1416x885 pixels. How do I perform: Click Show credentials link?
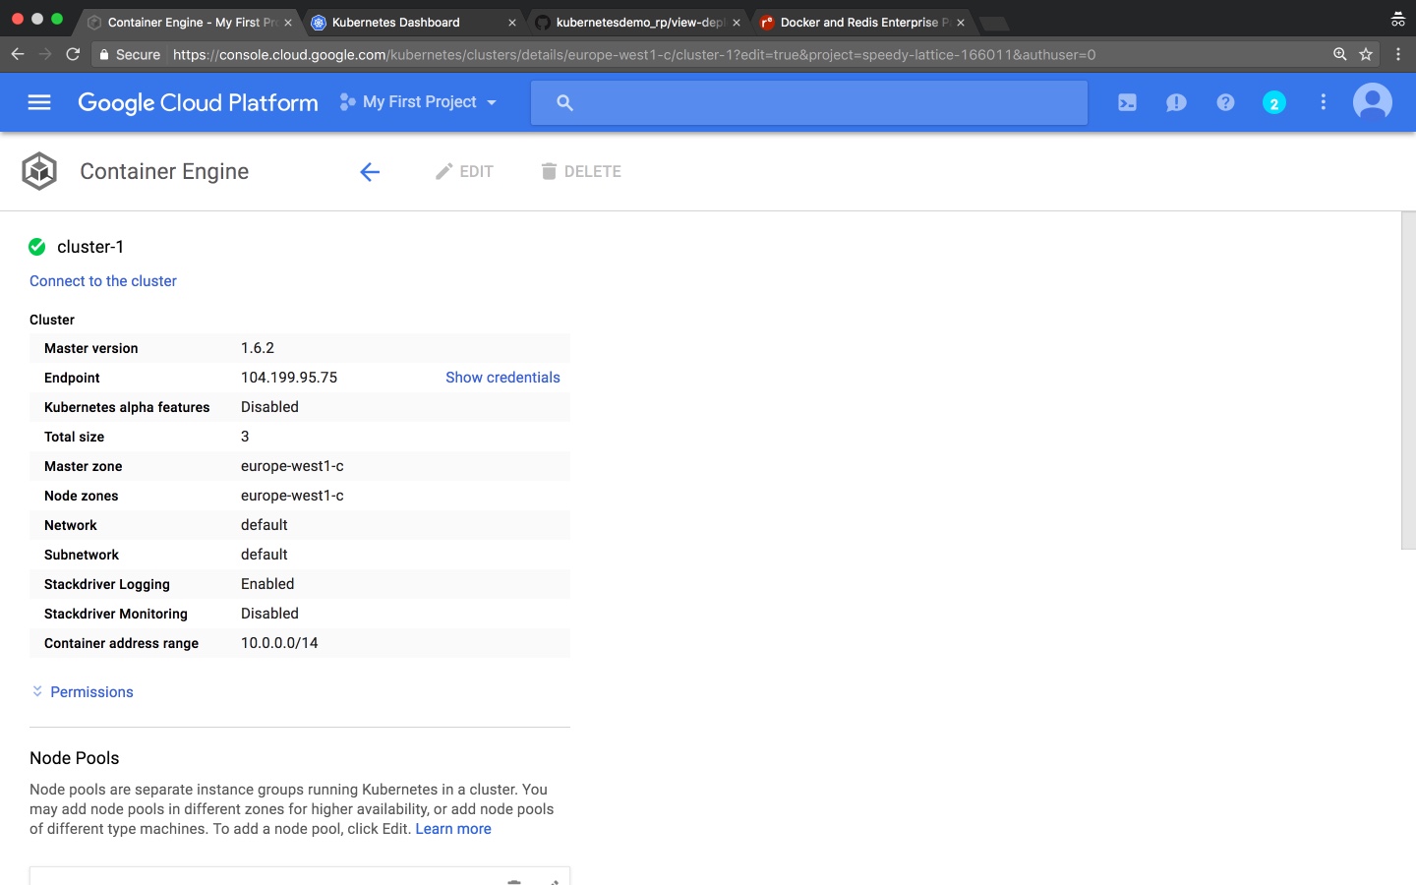502,378
